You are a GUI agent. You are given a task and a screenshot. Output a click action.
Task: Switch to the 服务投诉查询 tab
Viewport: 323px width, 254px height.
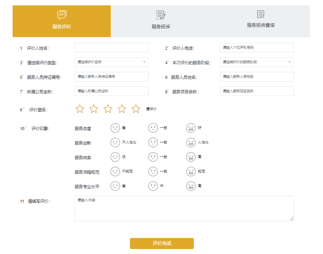(260, 27)
